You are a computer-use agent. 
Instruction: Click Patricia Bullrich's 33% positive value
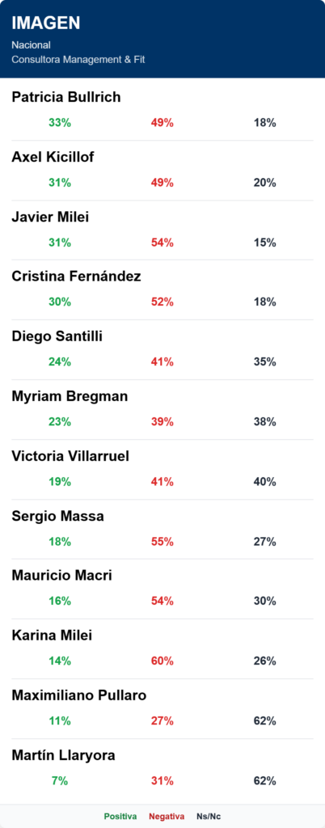(x=60, y=123)
